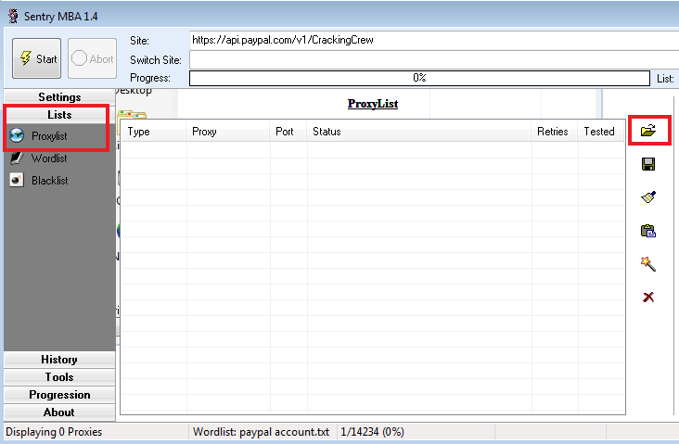Screen dimensions: 679x444
Task: Click the Abort button
Action: [92, 59]
